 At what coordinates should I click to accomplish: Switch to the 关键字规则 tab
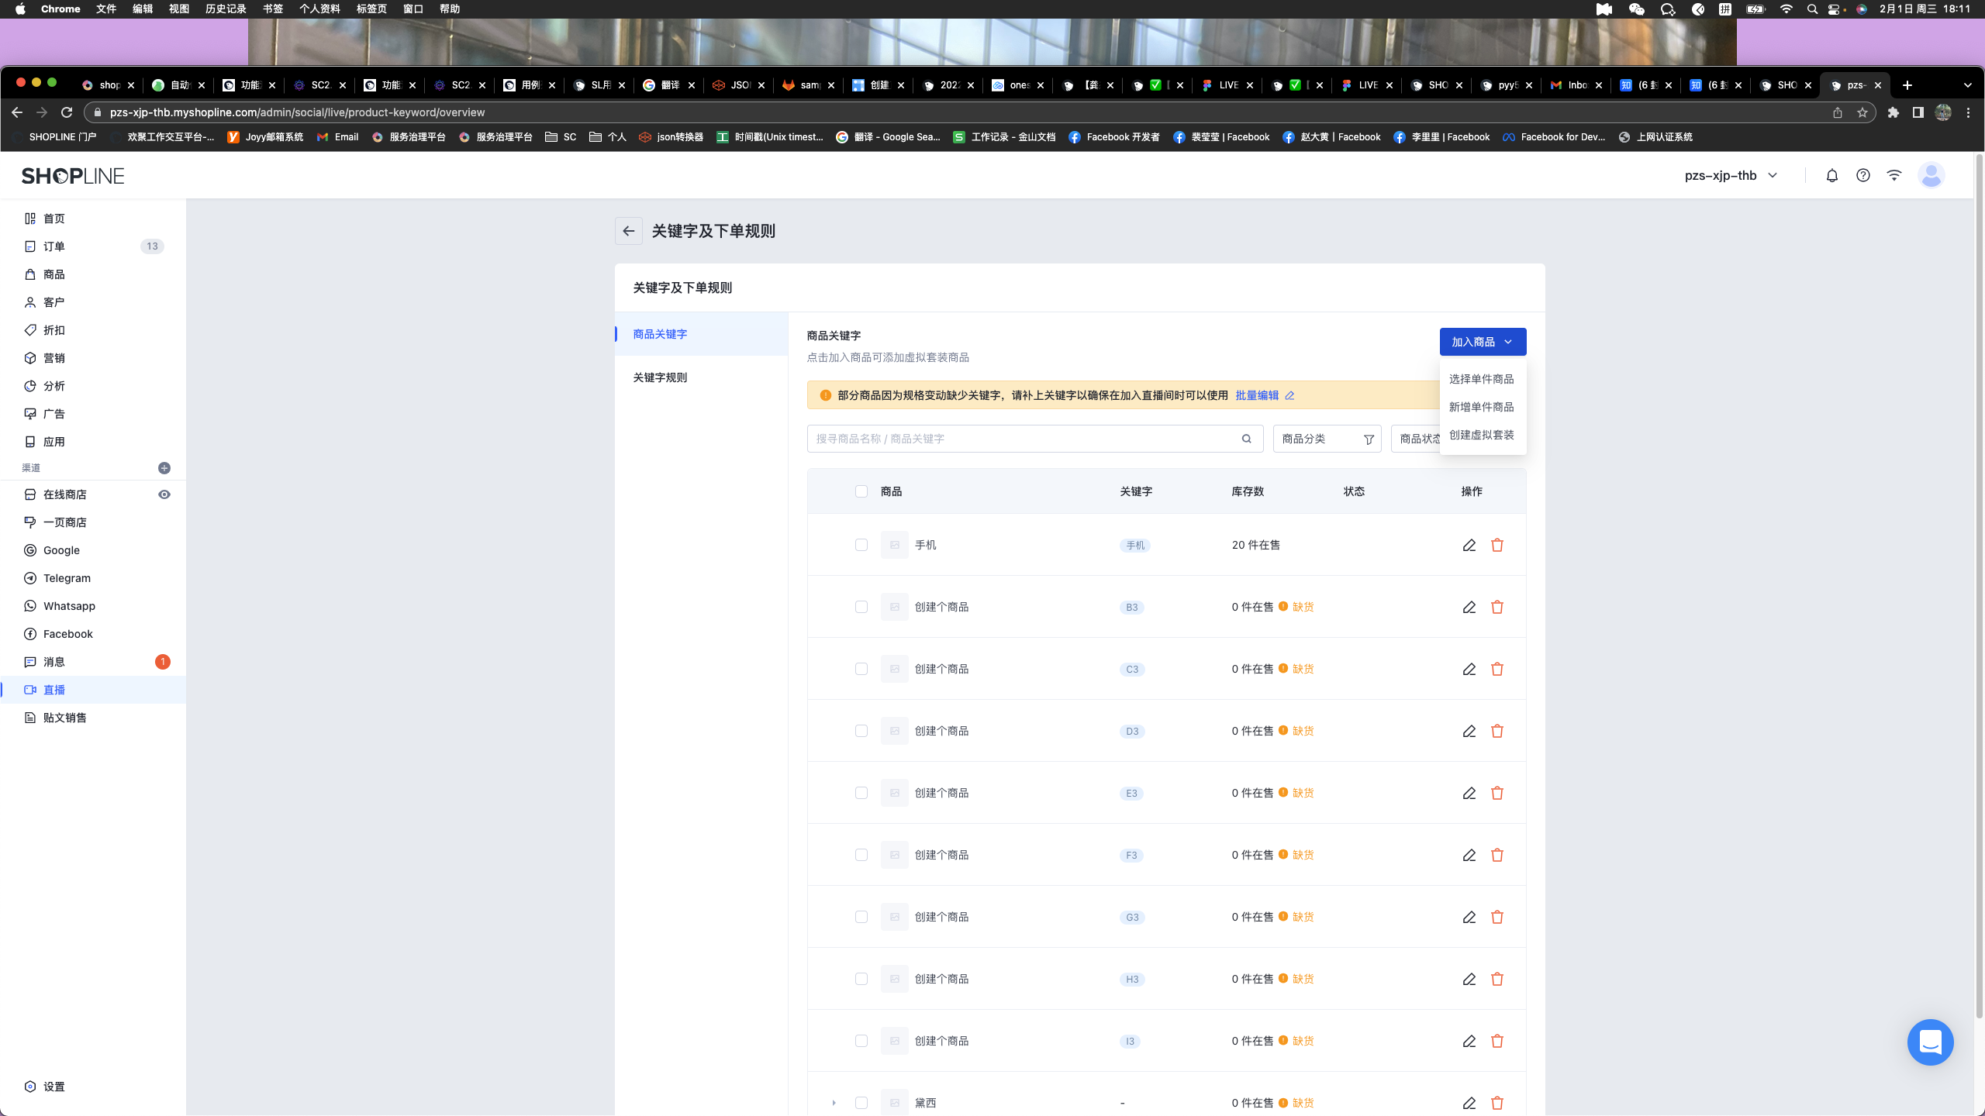[x=660, y=377]
